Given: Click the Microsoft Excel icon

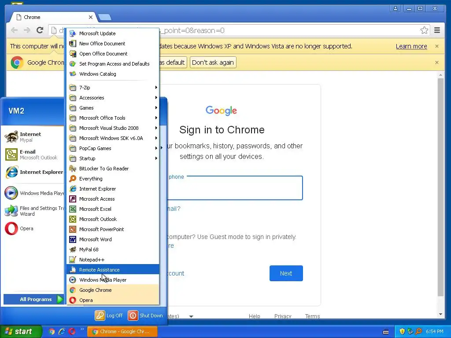Looking at the screenshot, I should tap(73, 209).
